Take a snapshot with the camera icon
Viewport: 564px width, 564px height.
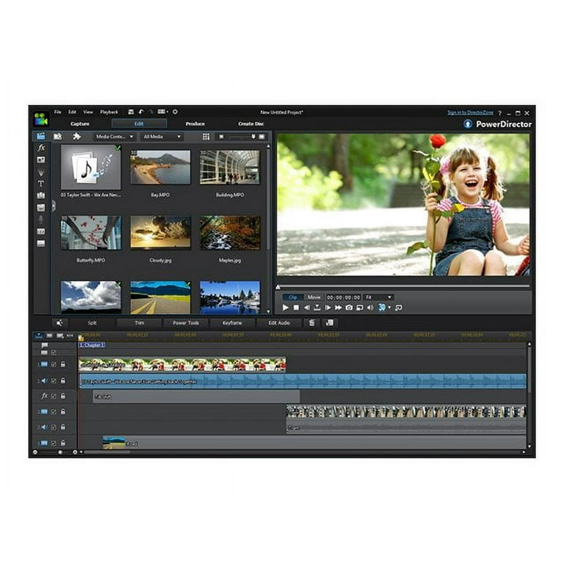click(x=349, y=308)
